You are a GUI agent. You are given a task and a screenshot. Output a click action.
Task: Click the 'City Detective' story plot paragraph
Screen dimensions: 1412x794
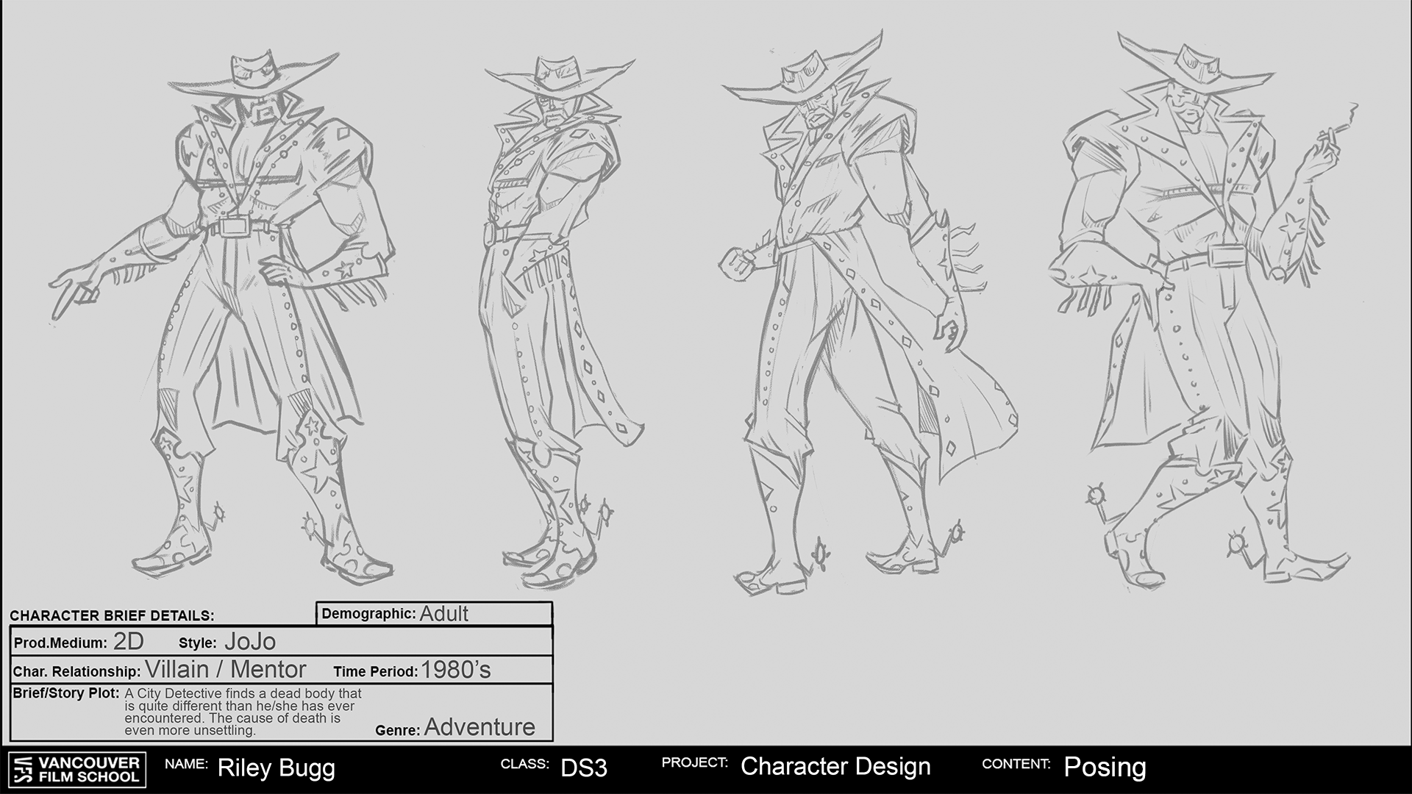pos(243,712)
